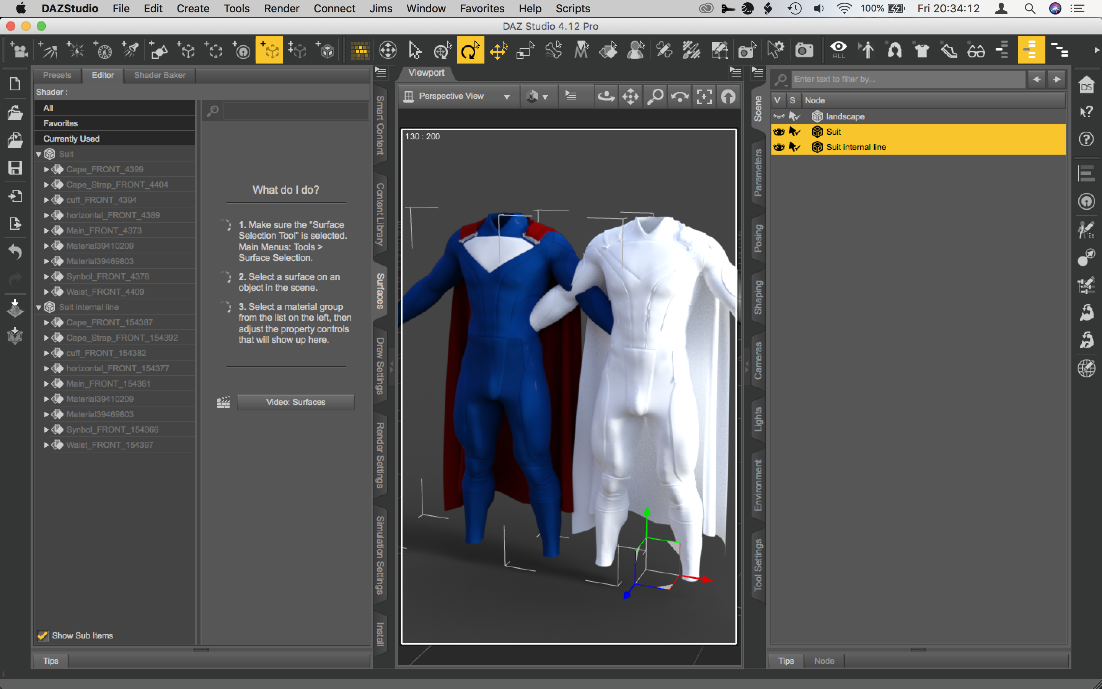
Task: Click the Show All eye icon
Action: coord(839,50)
